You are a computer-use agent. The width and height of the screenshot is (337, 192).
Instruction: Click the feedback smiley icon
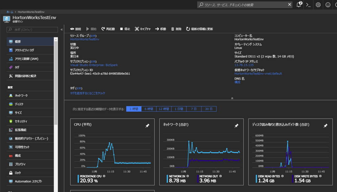[328, 5]
